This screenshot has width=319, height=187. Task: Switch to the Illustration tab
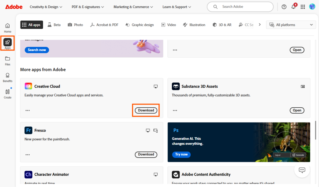point(194,25)
